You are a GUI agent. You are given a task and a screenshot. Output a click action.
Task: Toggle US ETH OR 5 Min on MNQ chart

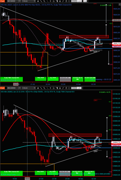pos(65,173)
